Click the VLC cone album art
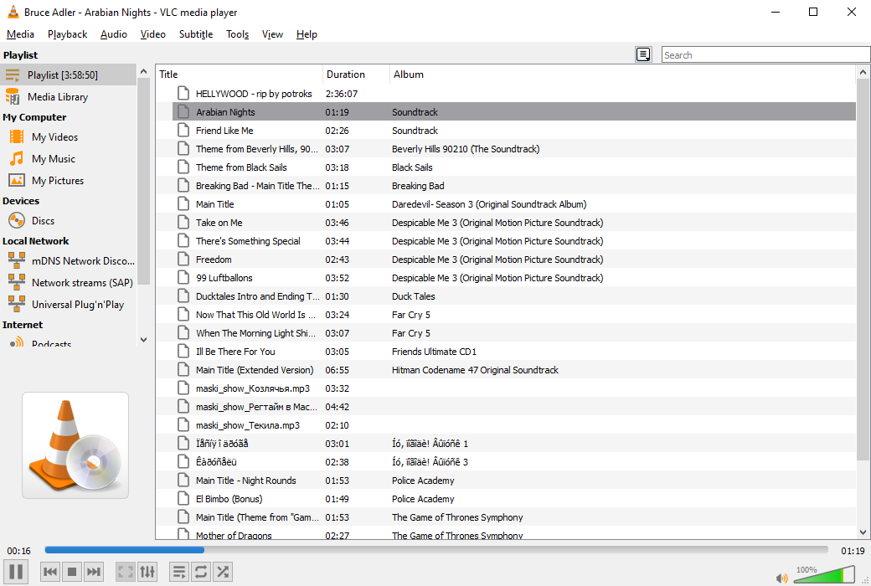The width and height of the screenshot is (871, 586). (x=75, y=445)
